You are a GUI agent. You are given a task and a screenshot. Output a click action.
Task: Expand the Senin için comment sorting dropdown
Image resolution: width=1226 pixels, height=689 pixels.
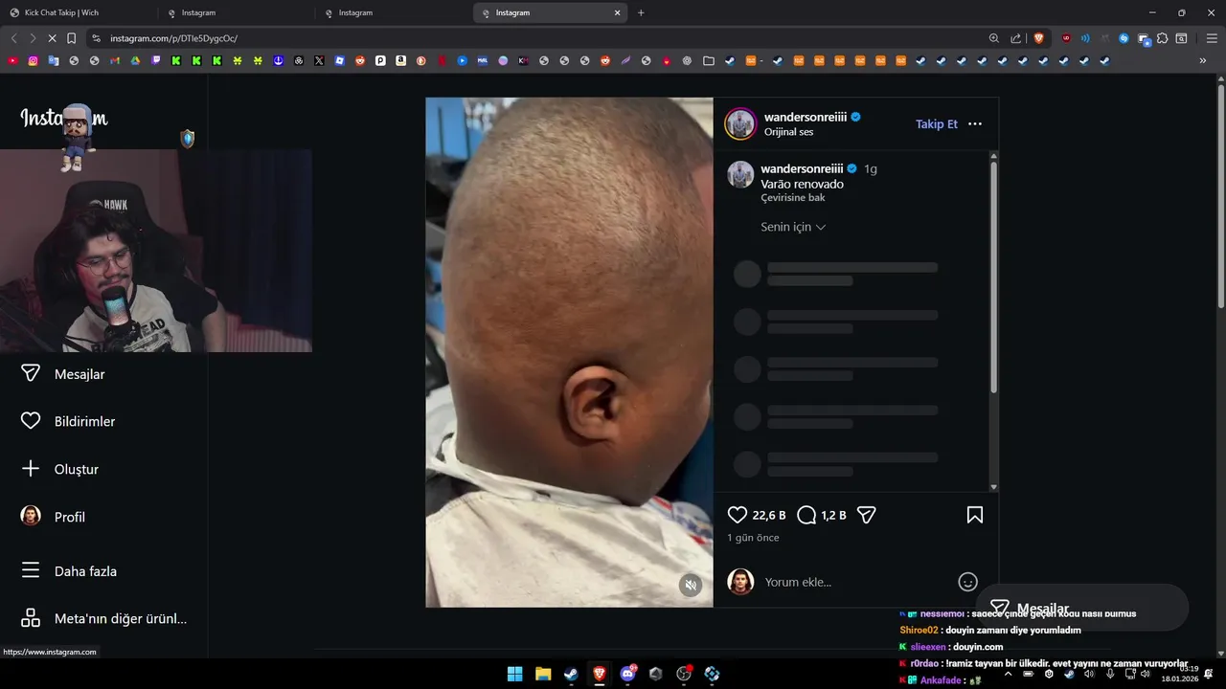793,227
